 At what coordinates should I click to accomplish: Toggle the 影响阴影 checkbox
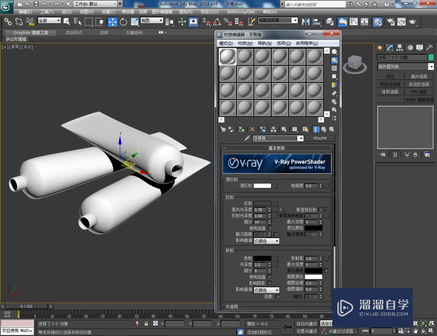270,283
